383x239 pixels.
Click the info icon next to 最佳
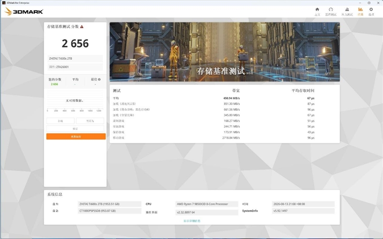tap(99, 79)
